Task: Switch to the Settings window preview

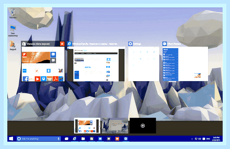Action: pyautogui.click(x=144, y=64)
